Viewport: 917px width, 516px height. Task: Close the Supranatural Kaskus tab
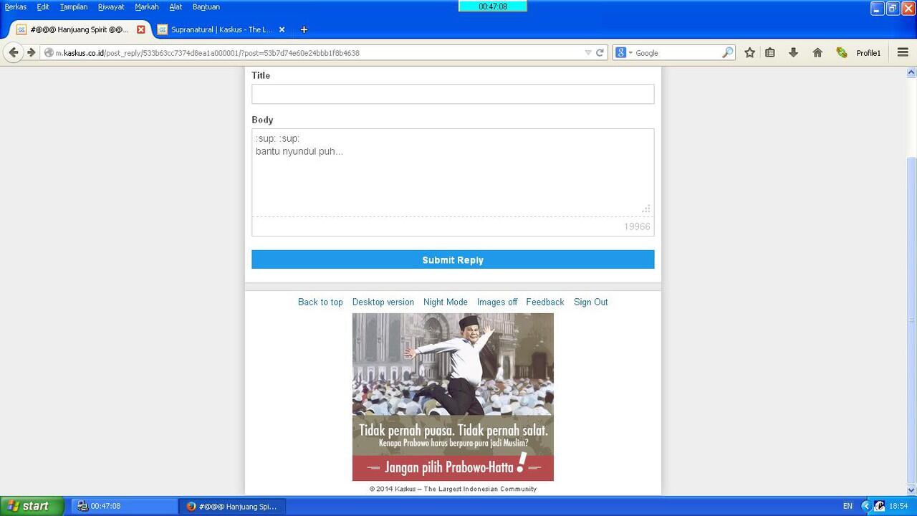pyautogui.click(x=282, y=29)
